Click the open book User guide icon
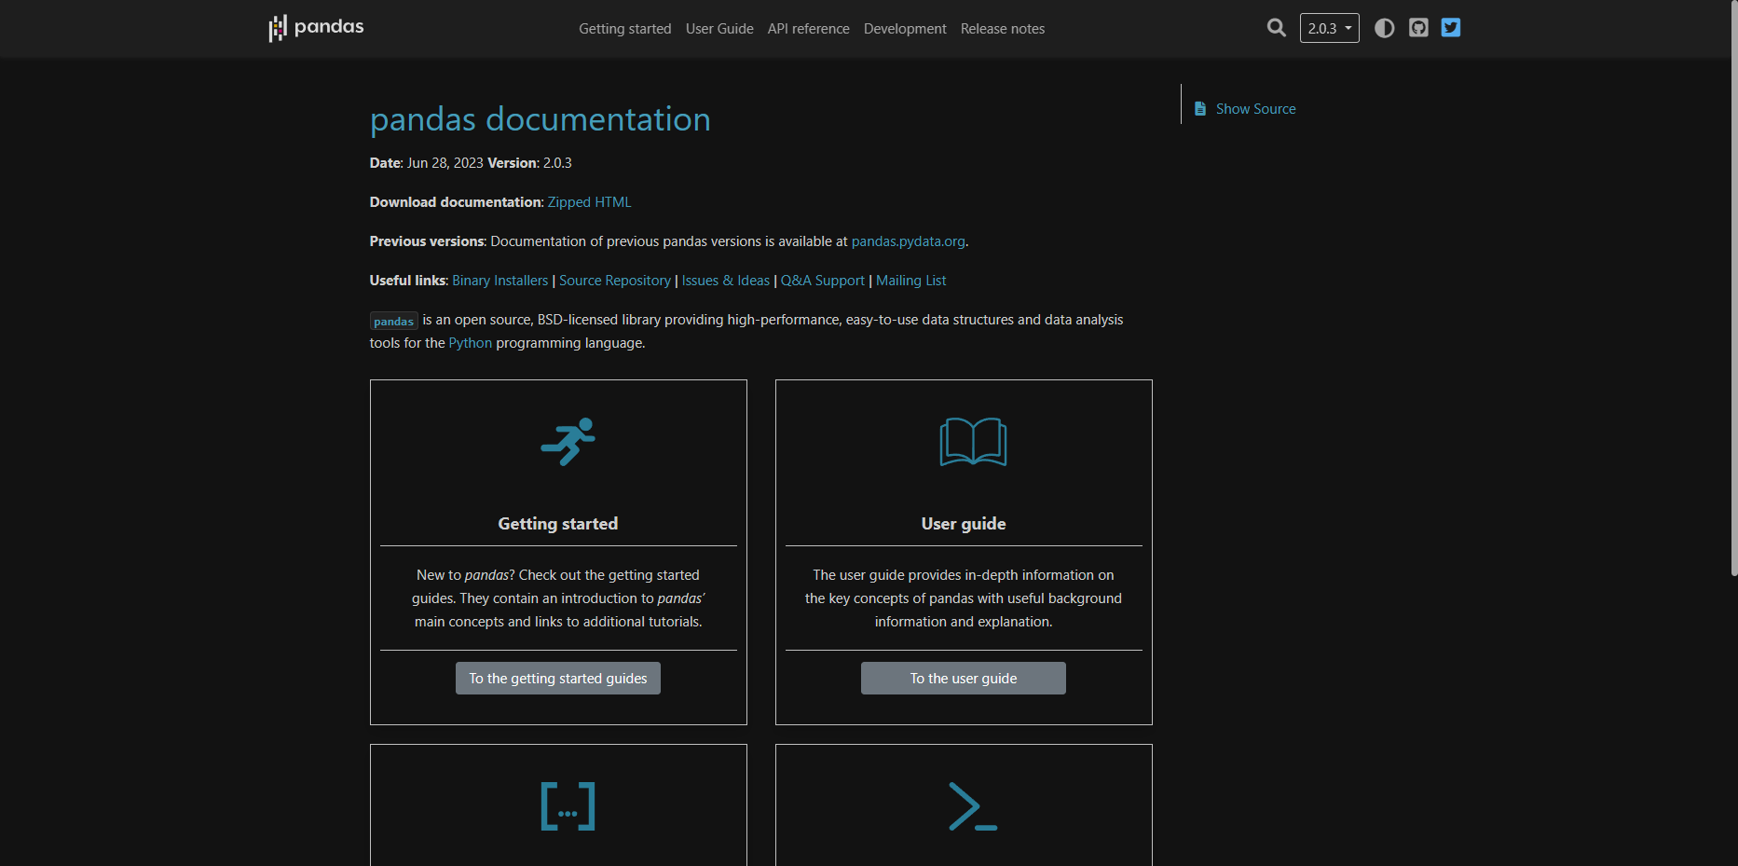Screen dimensions: 1738x866 tap(973, 442)
